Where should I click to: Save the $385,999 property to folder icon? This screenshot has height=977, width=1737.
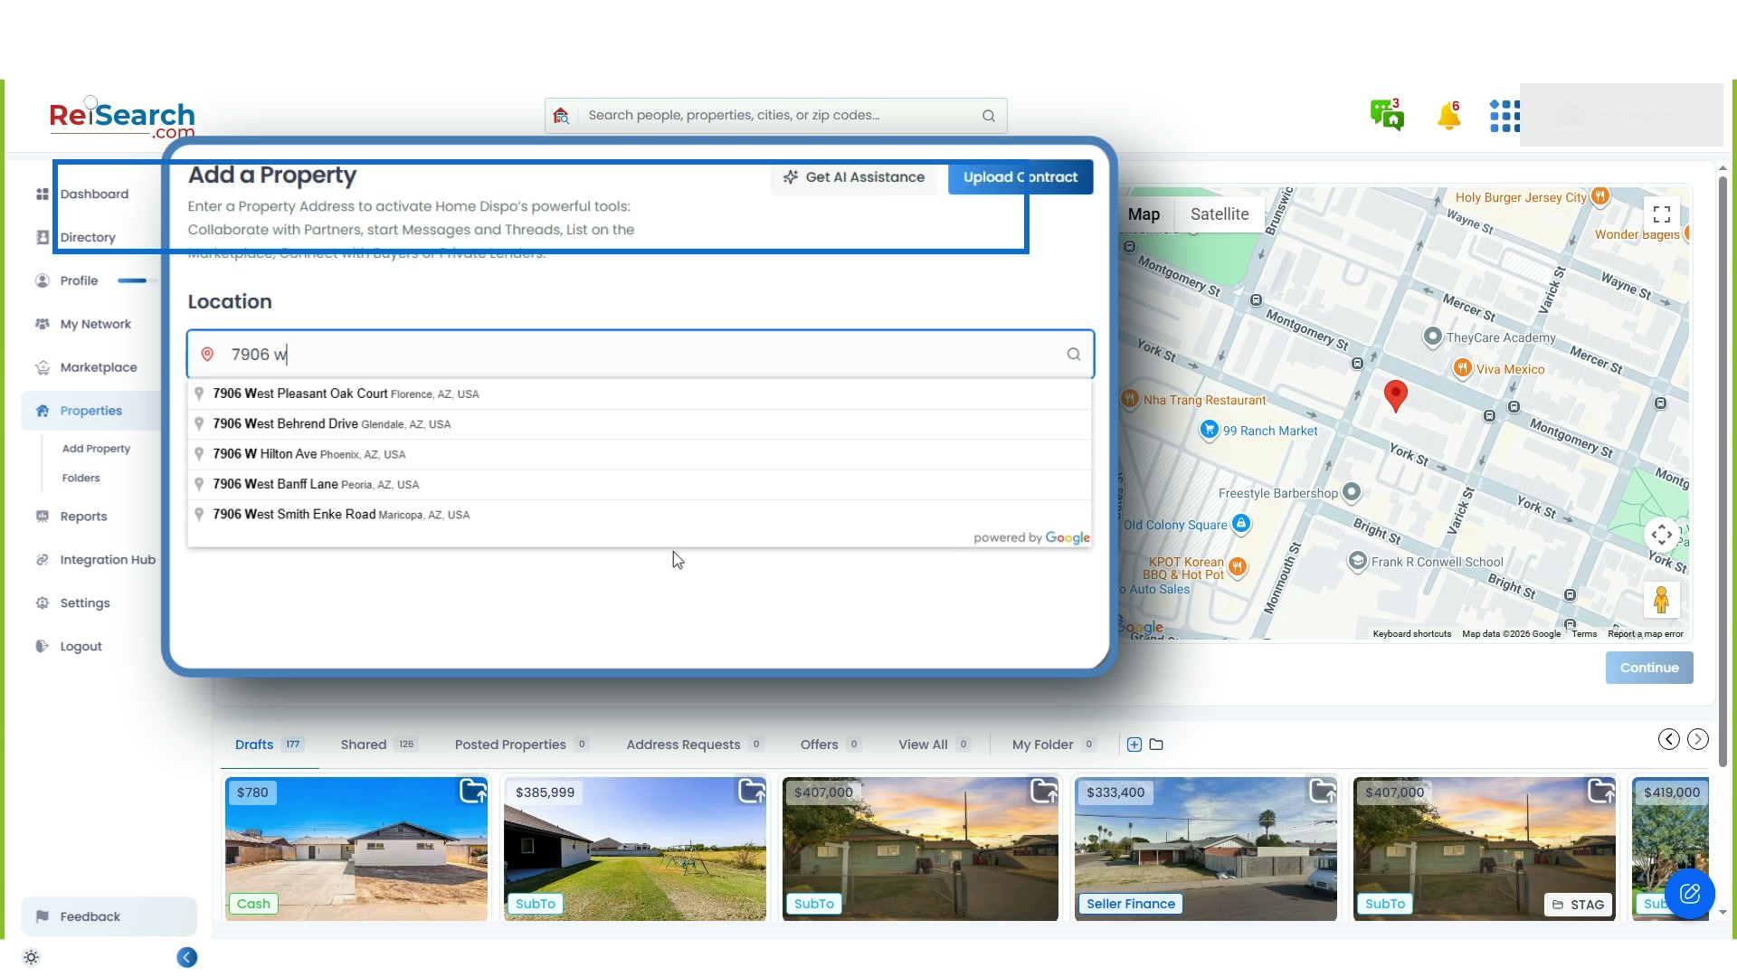[x=752, y=792]
